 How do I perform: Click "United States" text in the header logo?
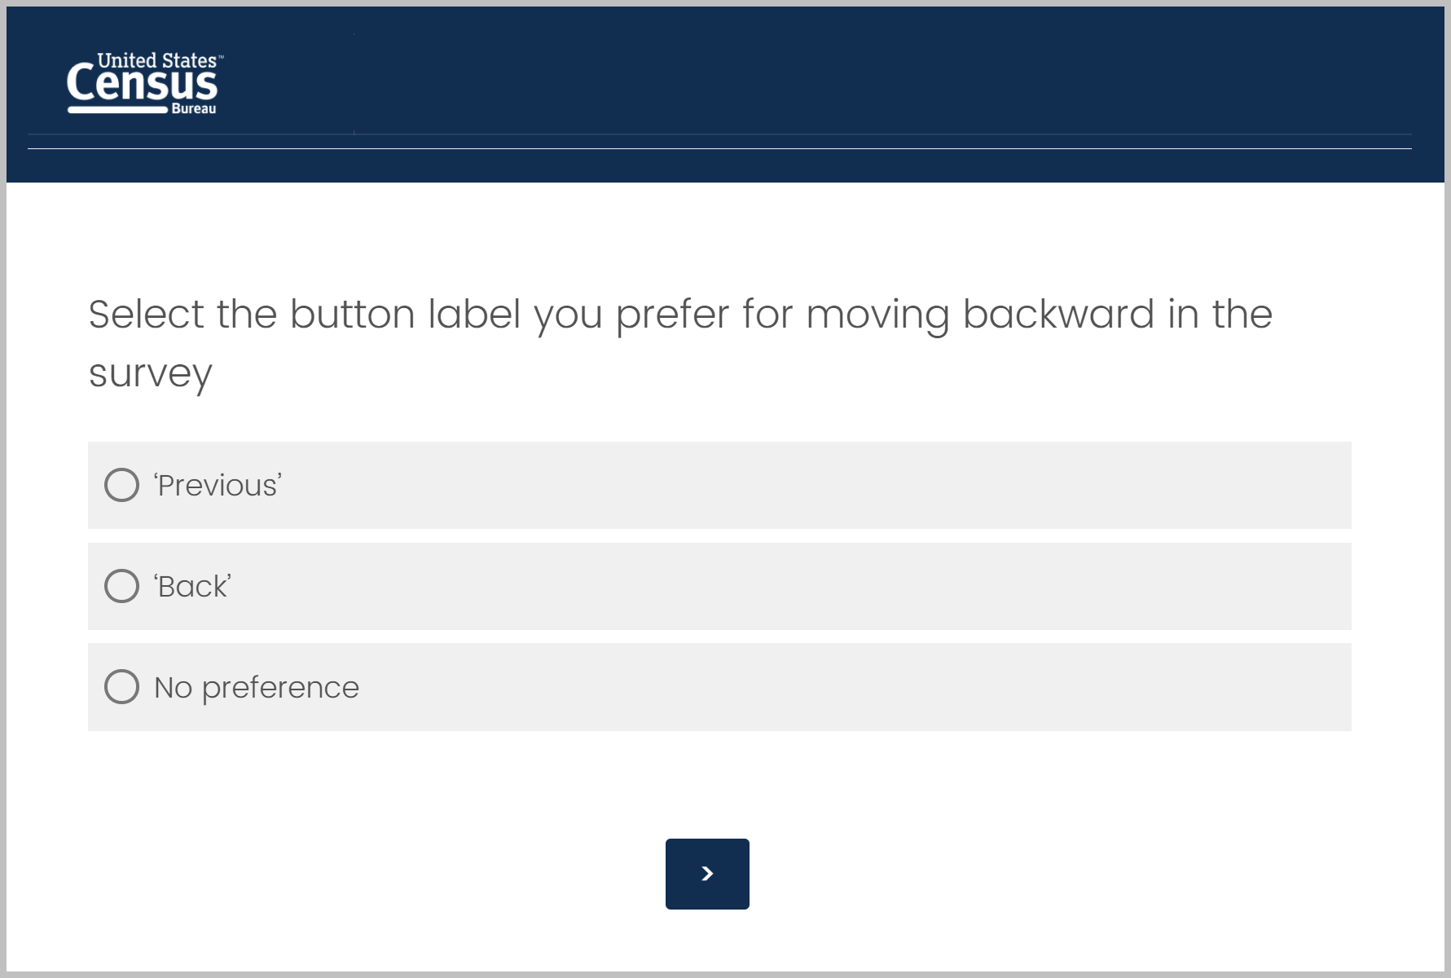157,60
